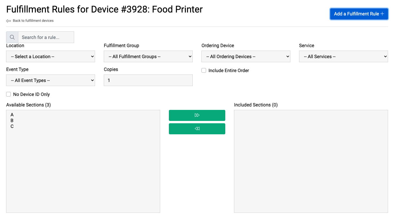The image size is (393, 216).
Task: Click the double-left arrow remove-all button
Action: click(x=197, y=128)
